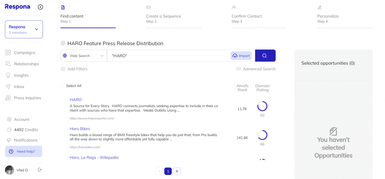Check the Select All checkbox
This screenshot has width=385, height=179.
62,86
